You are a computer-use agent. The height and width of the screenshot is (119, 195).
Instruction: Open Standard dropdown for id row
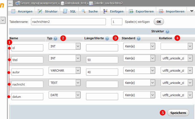[x=139, y=46]
